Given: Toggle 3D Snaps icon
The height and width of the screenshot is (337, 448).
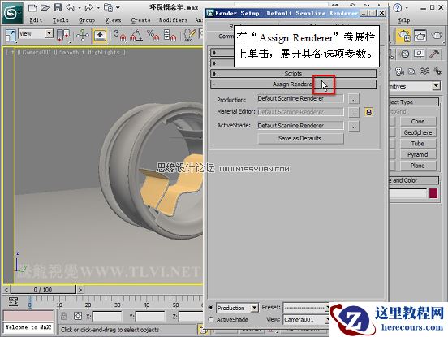Looking at the screenshot, I should click(x=120, y=36).
